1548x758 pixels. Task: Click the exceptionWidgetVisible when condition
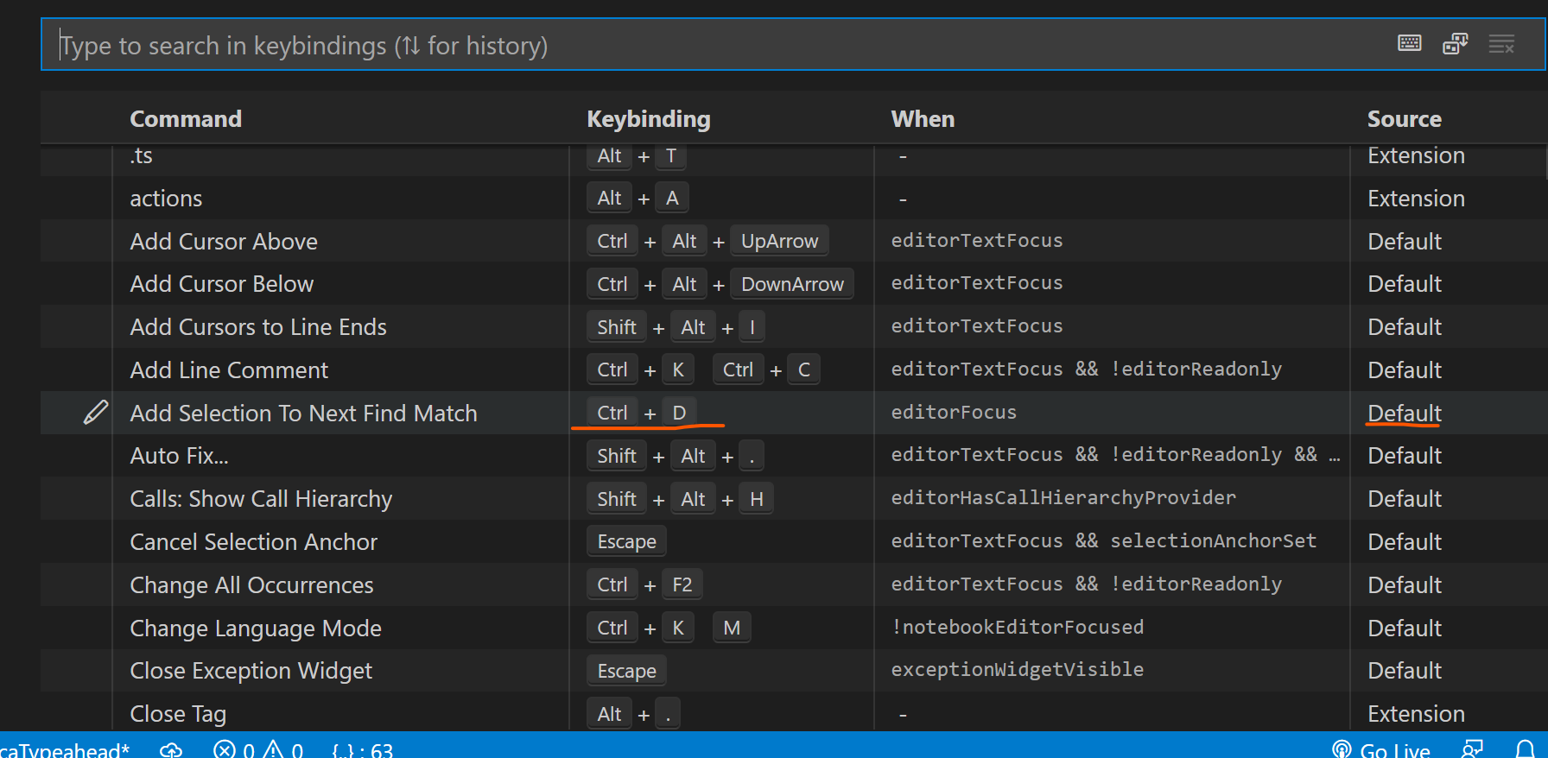click(x=1018, y=670)
